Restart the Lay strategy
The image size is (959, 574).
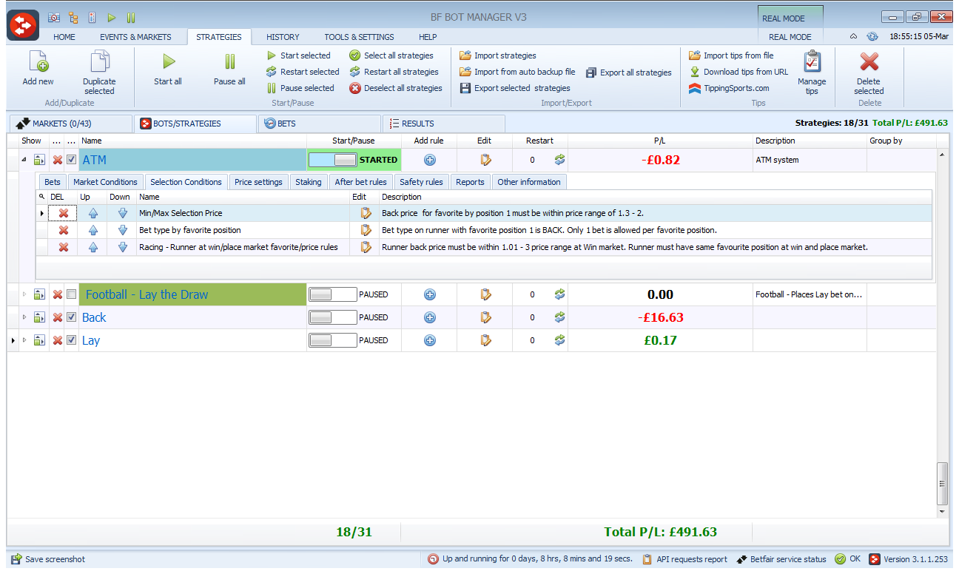(559, 340)
